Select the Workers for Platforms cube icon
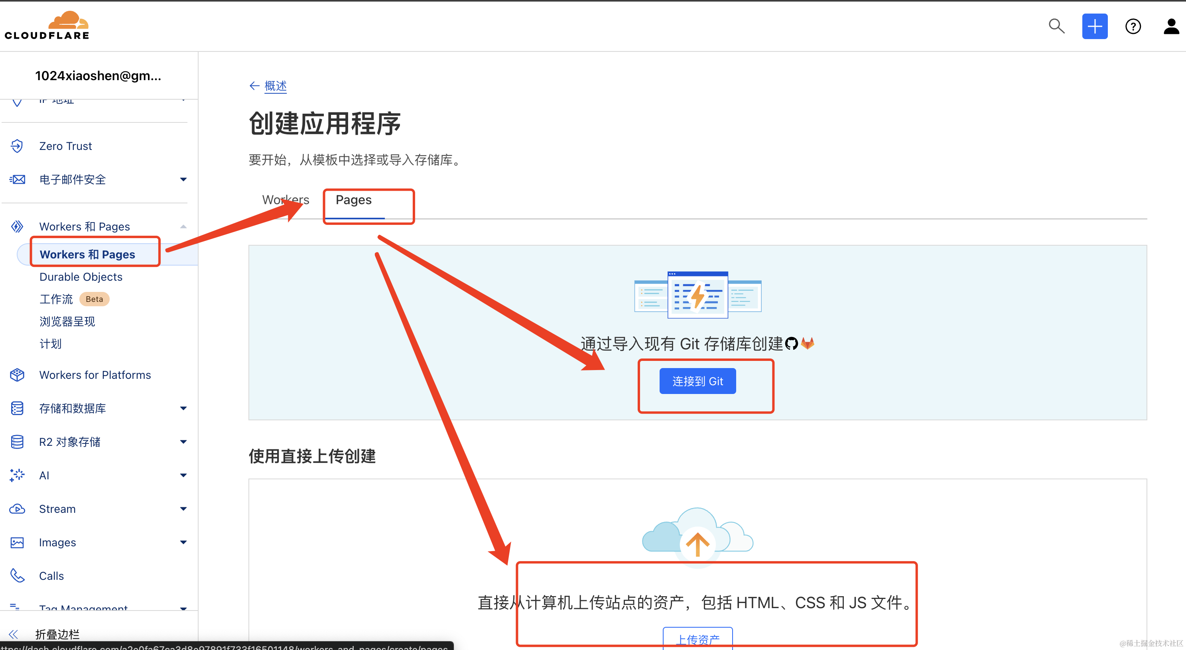 click(x=17, y=375)
